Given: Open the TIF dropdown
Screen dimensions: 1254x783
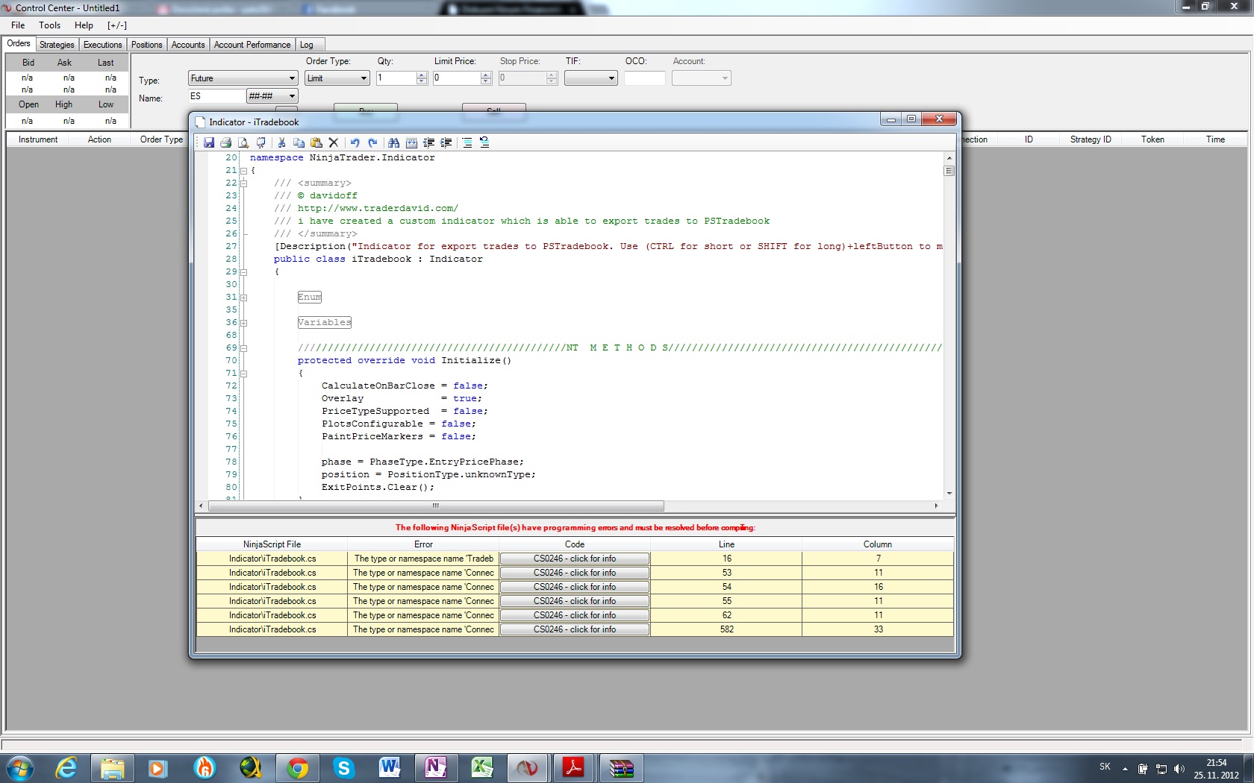Looking at the screenshot, I should point(611,78).
